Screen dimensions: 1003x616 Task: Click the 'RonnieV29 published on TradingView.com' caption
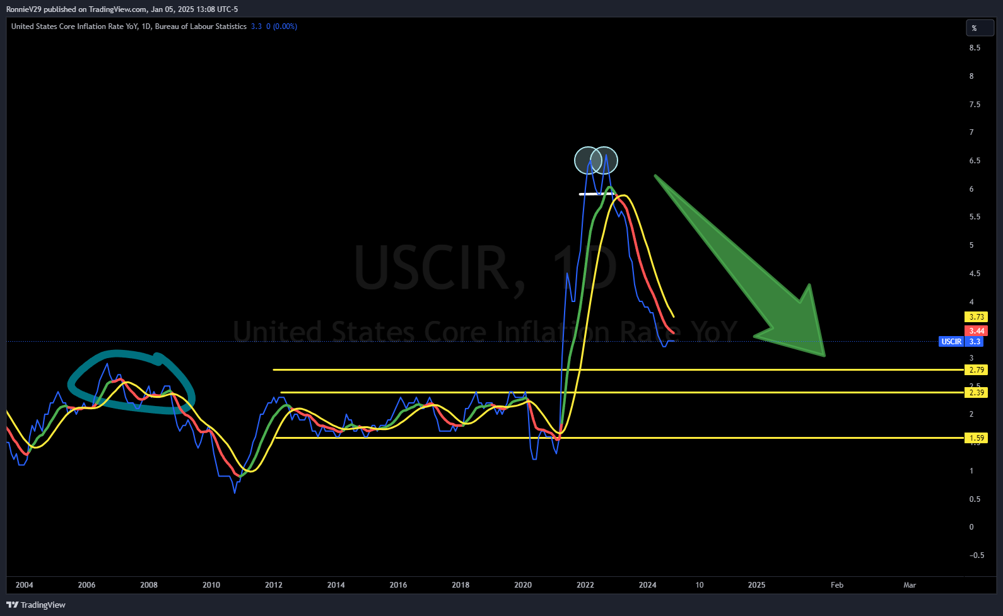(x=76, y=9)
